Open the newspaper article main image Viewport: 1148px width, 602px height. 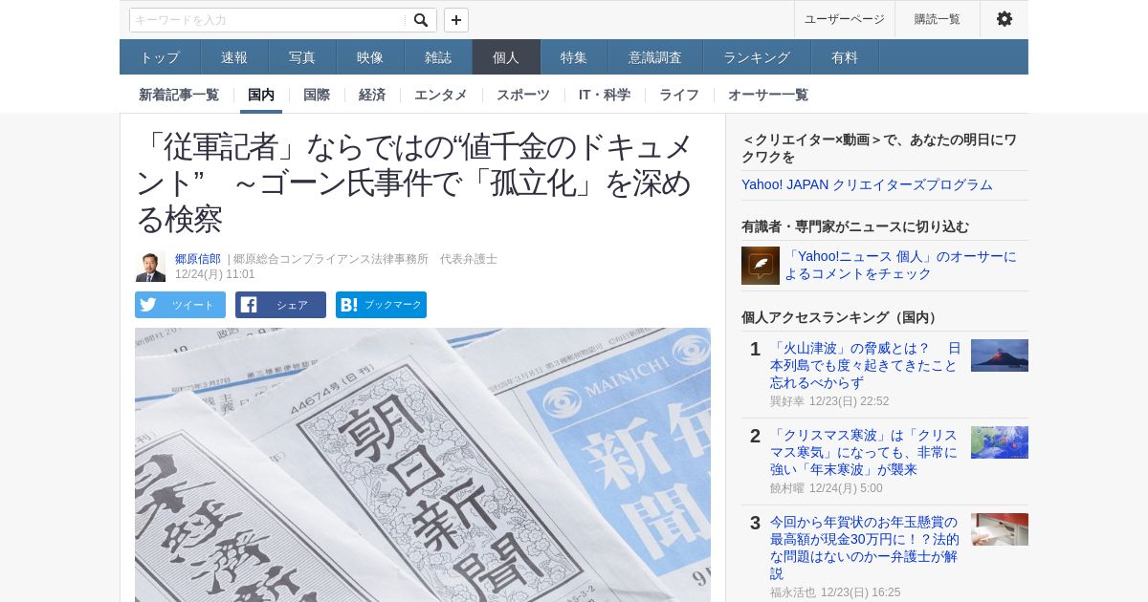(x=423, y=464)
